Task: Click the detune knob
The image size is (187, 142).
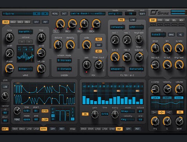Action: tap(58, 45)
